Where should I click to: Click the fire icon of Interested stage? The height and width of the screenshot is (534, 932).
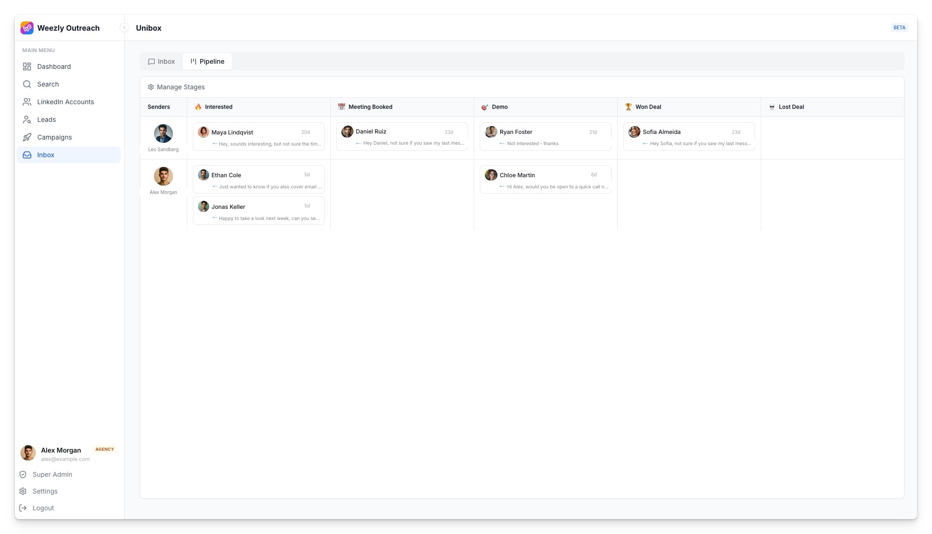click(x=198, y=107)
